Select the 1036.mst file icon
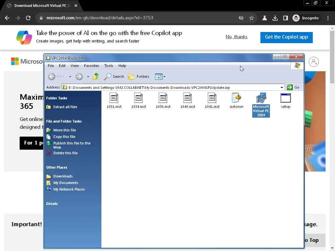The height and width of the screenshot is (251, 335). (163, 98)
